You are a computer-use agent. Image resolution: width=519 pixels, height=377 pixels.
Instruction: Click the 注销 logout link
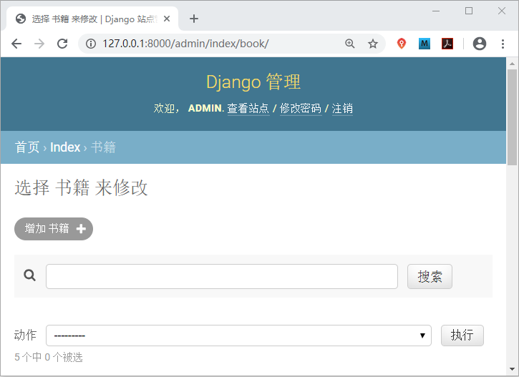342,109
